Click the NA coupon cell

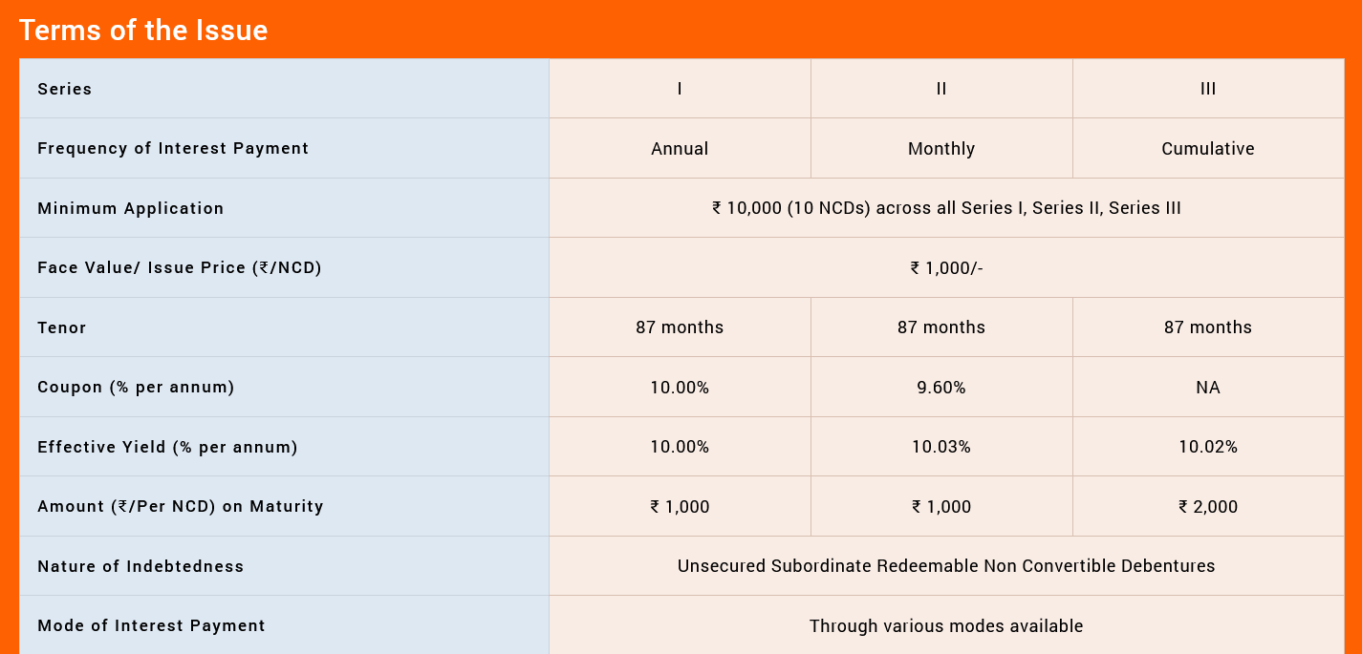tap(1208, 388)
